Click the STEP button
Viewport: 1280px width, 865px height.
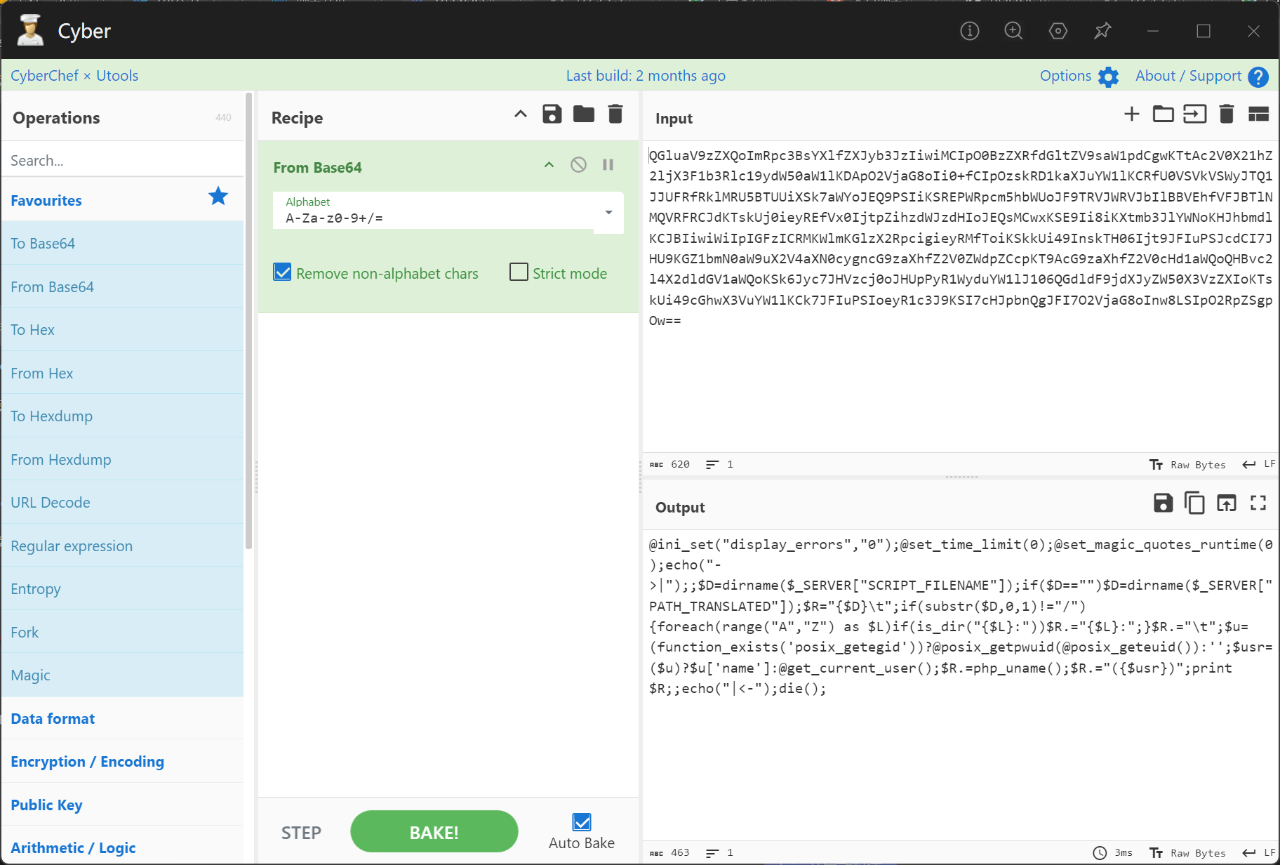[301, 833]
